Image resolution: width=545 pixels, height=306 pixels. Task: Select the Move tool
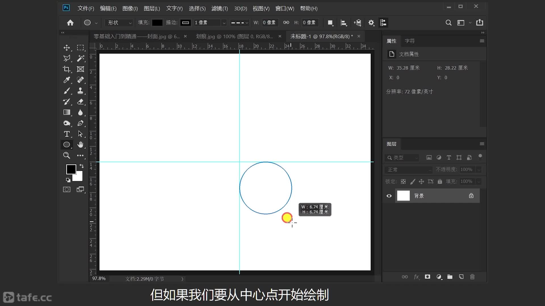(x=67, y=48)
